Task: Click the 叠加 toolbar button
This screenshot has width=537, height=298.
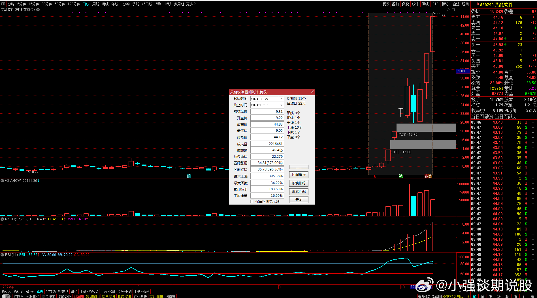Action: tap(395, 4)
